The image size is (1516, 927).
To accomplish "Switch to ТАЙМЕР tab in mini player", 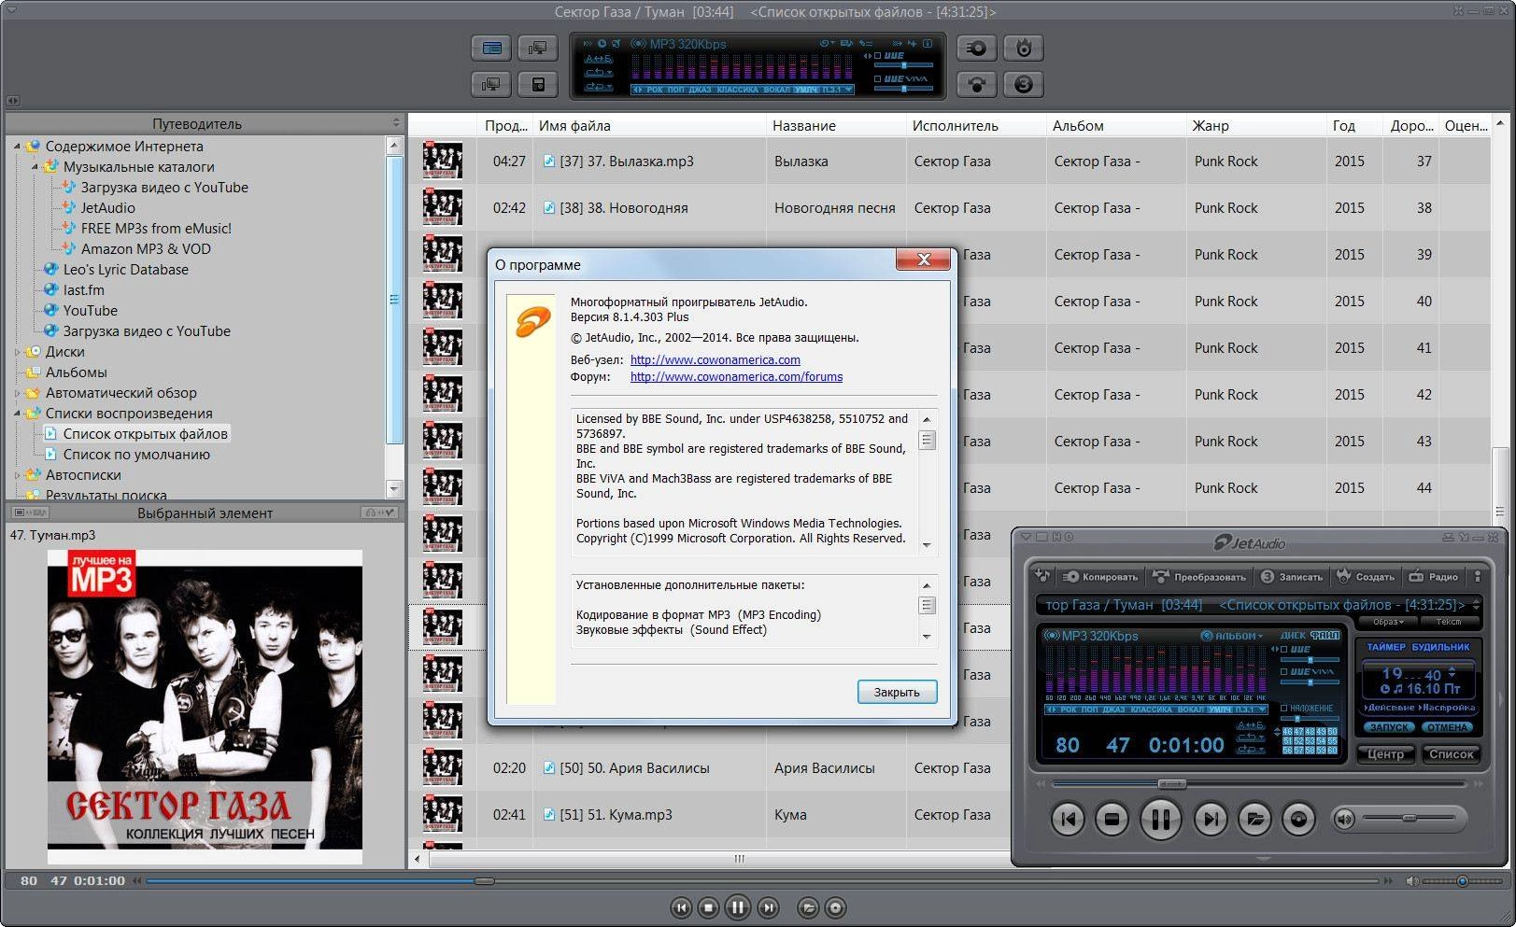I will (x=1385, y=646).
